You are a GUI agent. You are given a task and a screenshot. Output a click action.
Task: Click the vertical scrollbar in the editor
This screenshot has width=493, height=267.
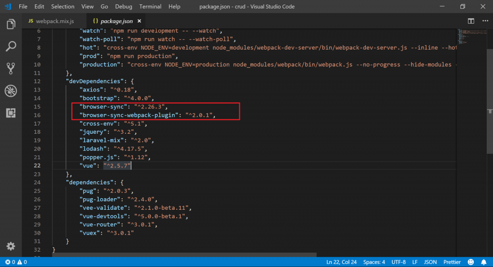[490, 102]
